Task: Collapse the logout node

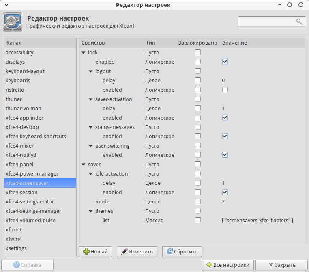Action: (91, 71)
